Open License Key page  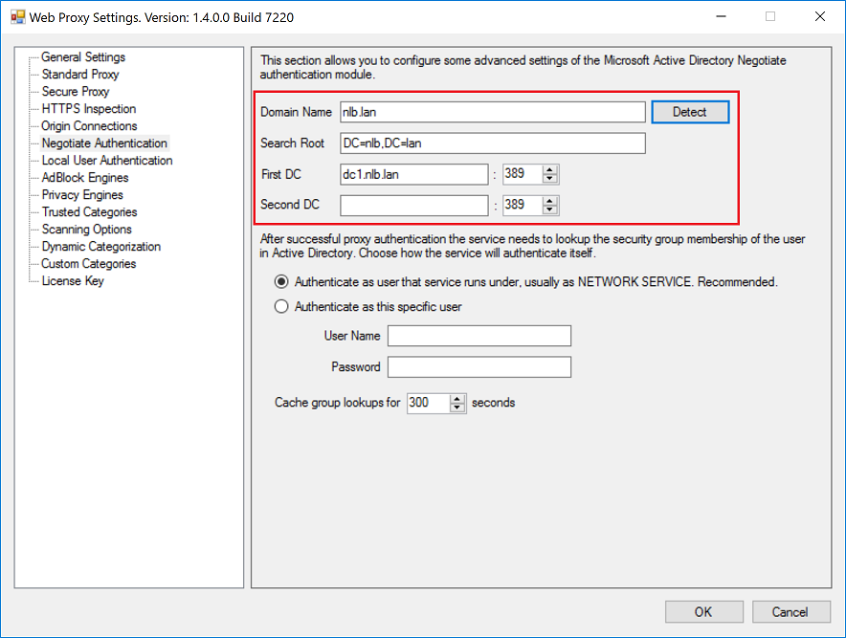73,281
